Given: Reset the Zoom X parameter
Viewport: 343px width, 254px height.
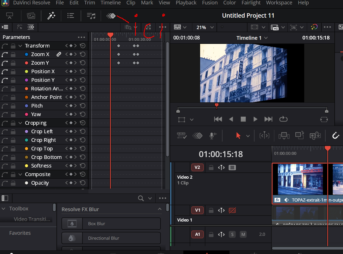Looking at the screenshot, I should pyautogui.click(x=83, y=54).
